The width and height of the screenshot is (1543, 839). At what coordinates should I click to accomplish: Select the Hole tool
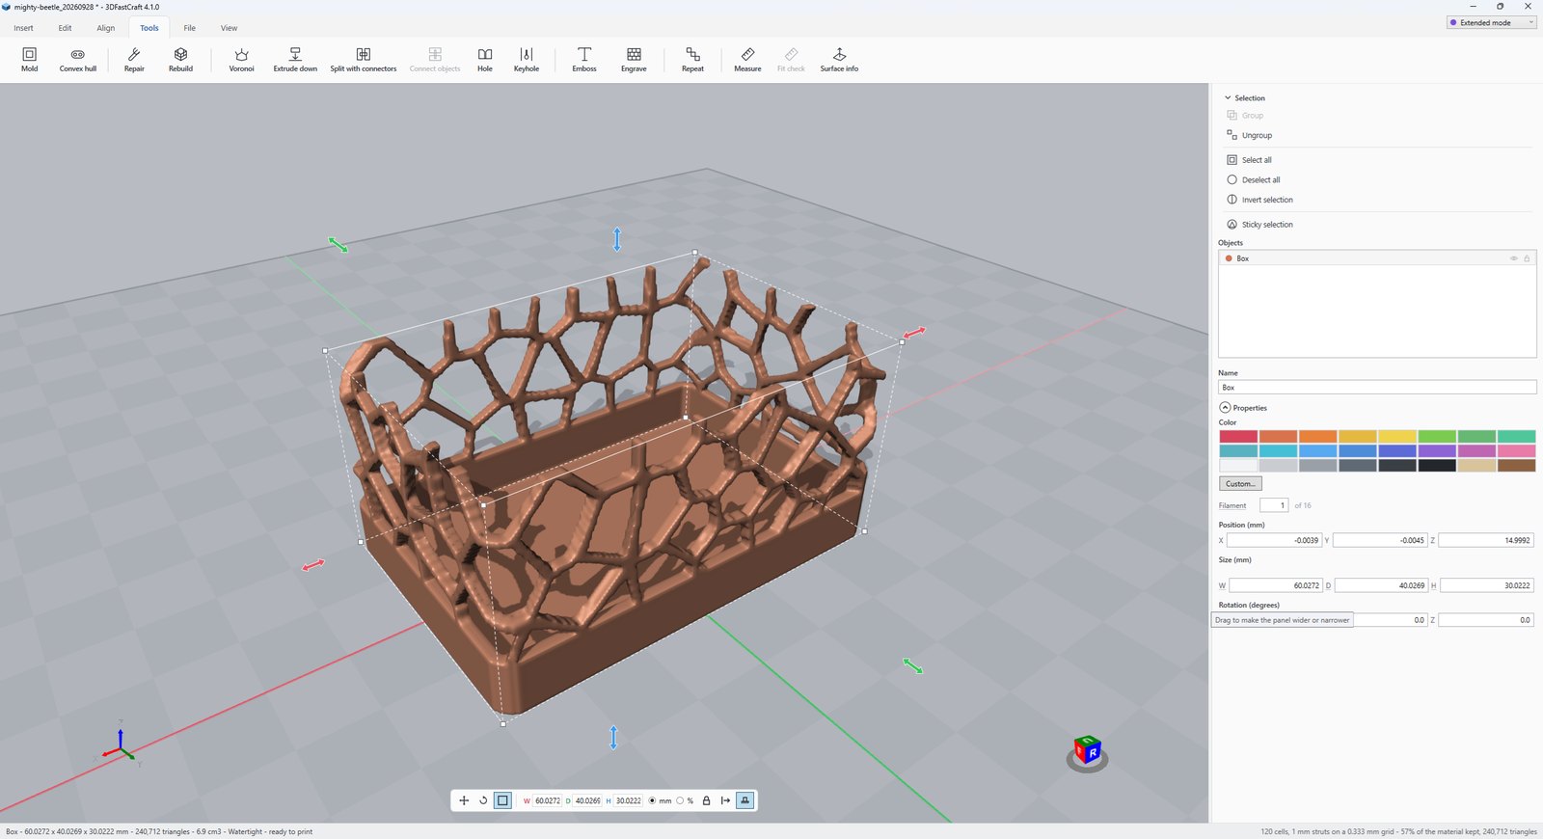point(485,59)
